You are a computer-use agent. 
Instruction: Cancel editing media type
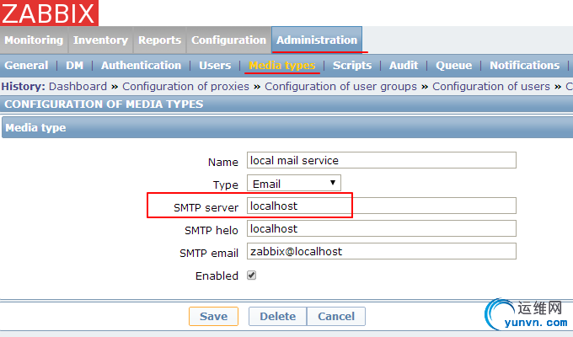336,316
